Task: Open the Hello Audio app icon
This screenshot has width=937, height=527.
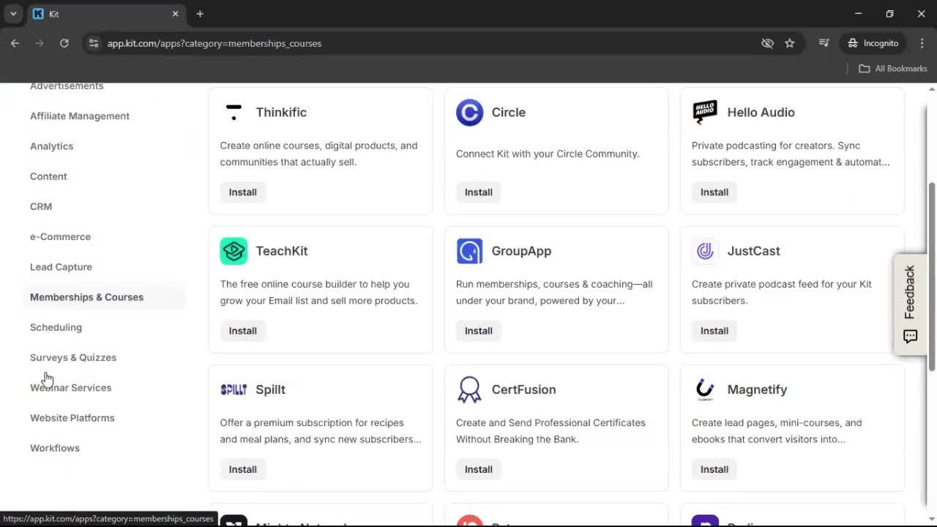Action: coord(704,112)
